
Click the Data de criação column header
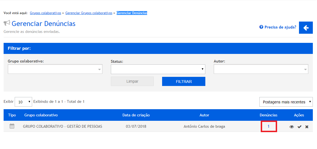coord(136,115)
